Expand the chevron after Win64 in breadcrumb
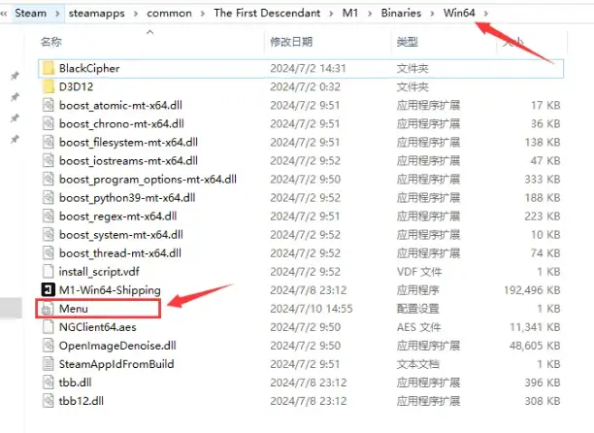The height and width of the screenshot is (433, 594). [486, 14]
